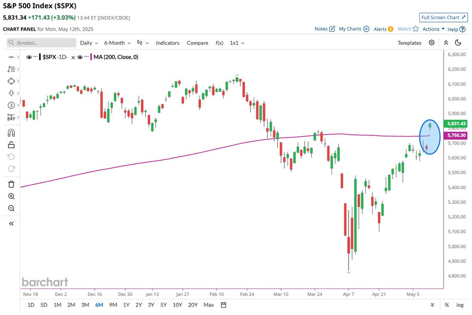Open the date range calendar picker
Viewport: 472px width, 315px height.
click(x=223, y=305)
